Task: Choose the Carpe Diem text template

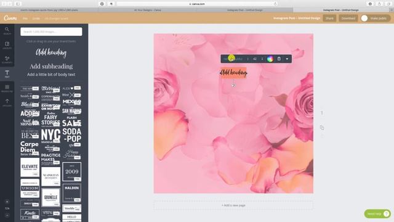Action: 30,148
